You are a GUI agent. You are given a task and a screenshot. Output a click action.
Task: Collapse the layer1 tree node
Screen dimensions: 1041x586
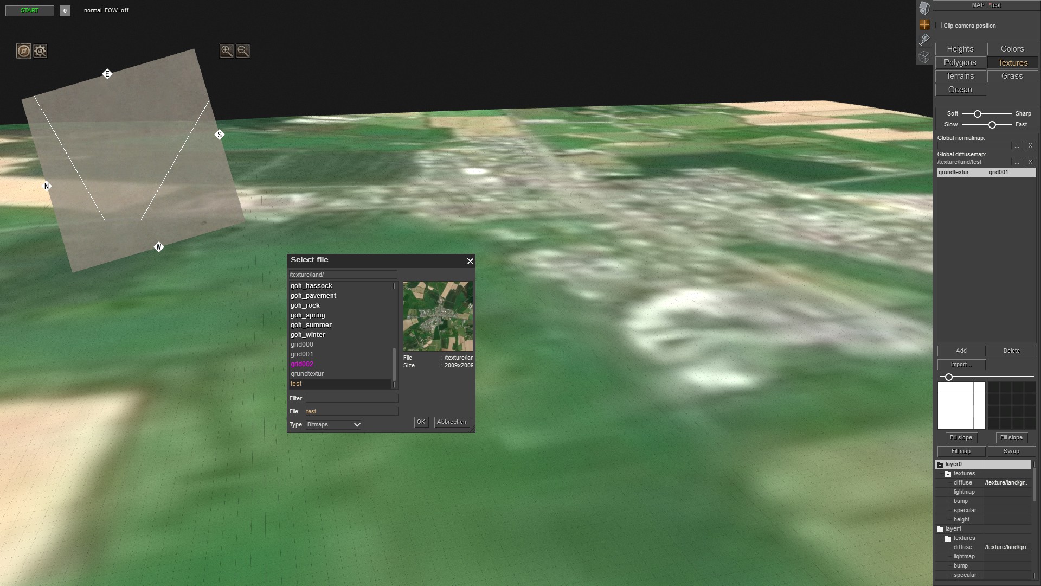[940, 530]
